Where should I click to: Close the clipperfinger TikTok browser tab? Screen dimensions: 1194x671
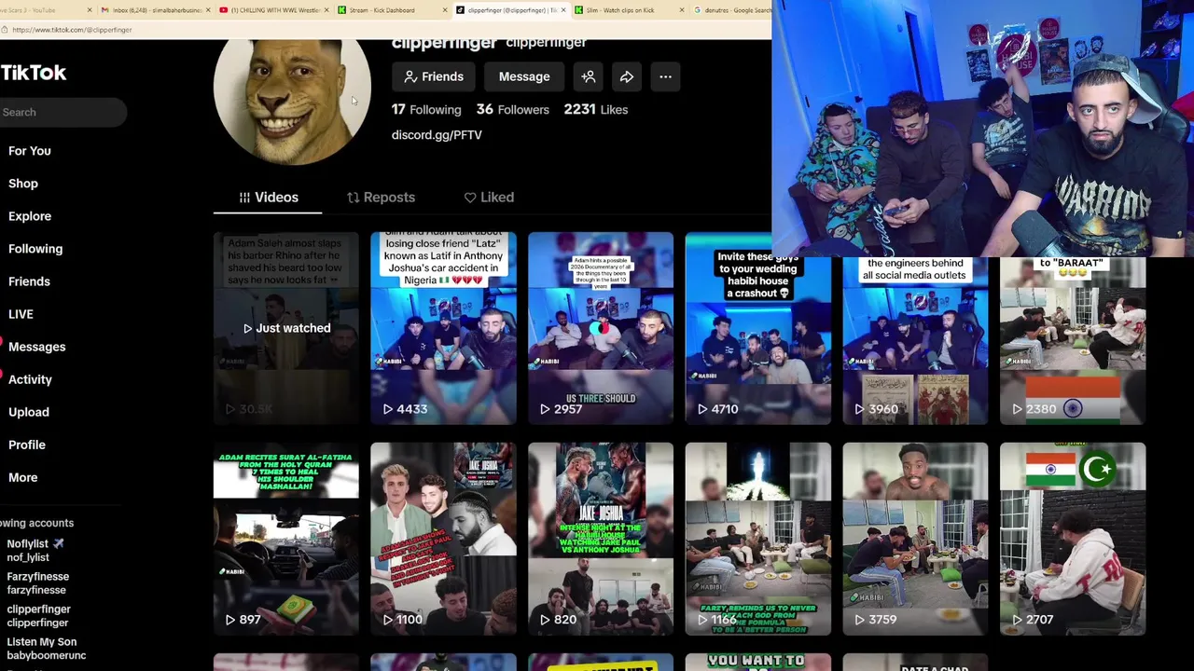(562, 10)
